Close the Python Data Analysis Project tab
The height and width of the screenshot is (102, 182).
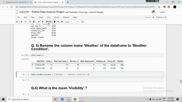pos(63,2)
